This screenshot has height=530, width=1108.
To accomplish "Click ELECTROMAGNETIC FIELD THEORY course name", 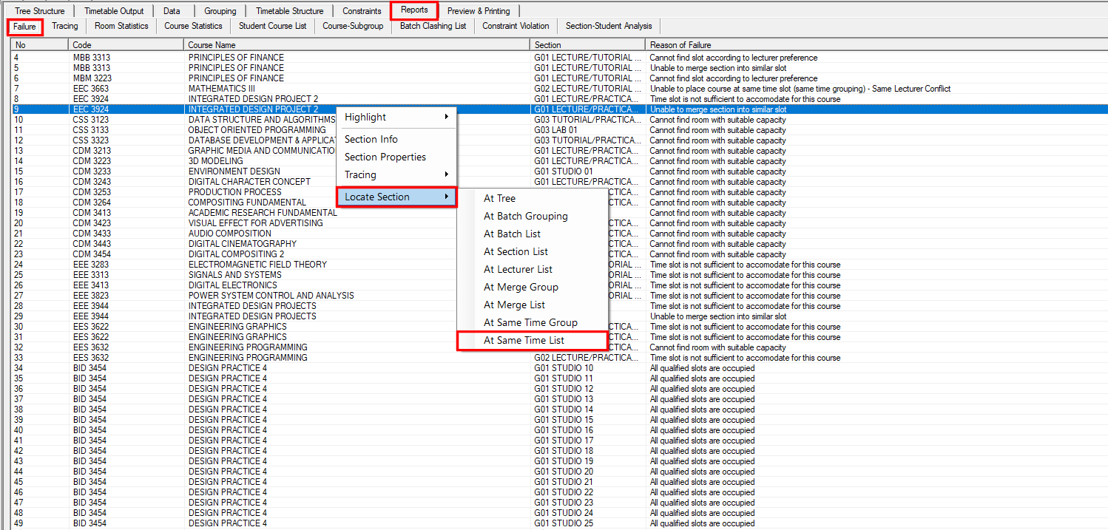I will point(257,265).
